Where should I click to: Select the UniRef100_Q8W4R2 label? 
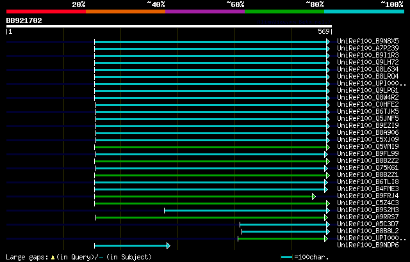pyautogui.click(x=368, y=98)
